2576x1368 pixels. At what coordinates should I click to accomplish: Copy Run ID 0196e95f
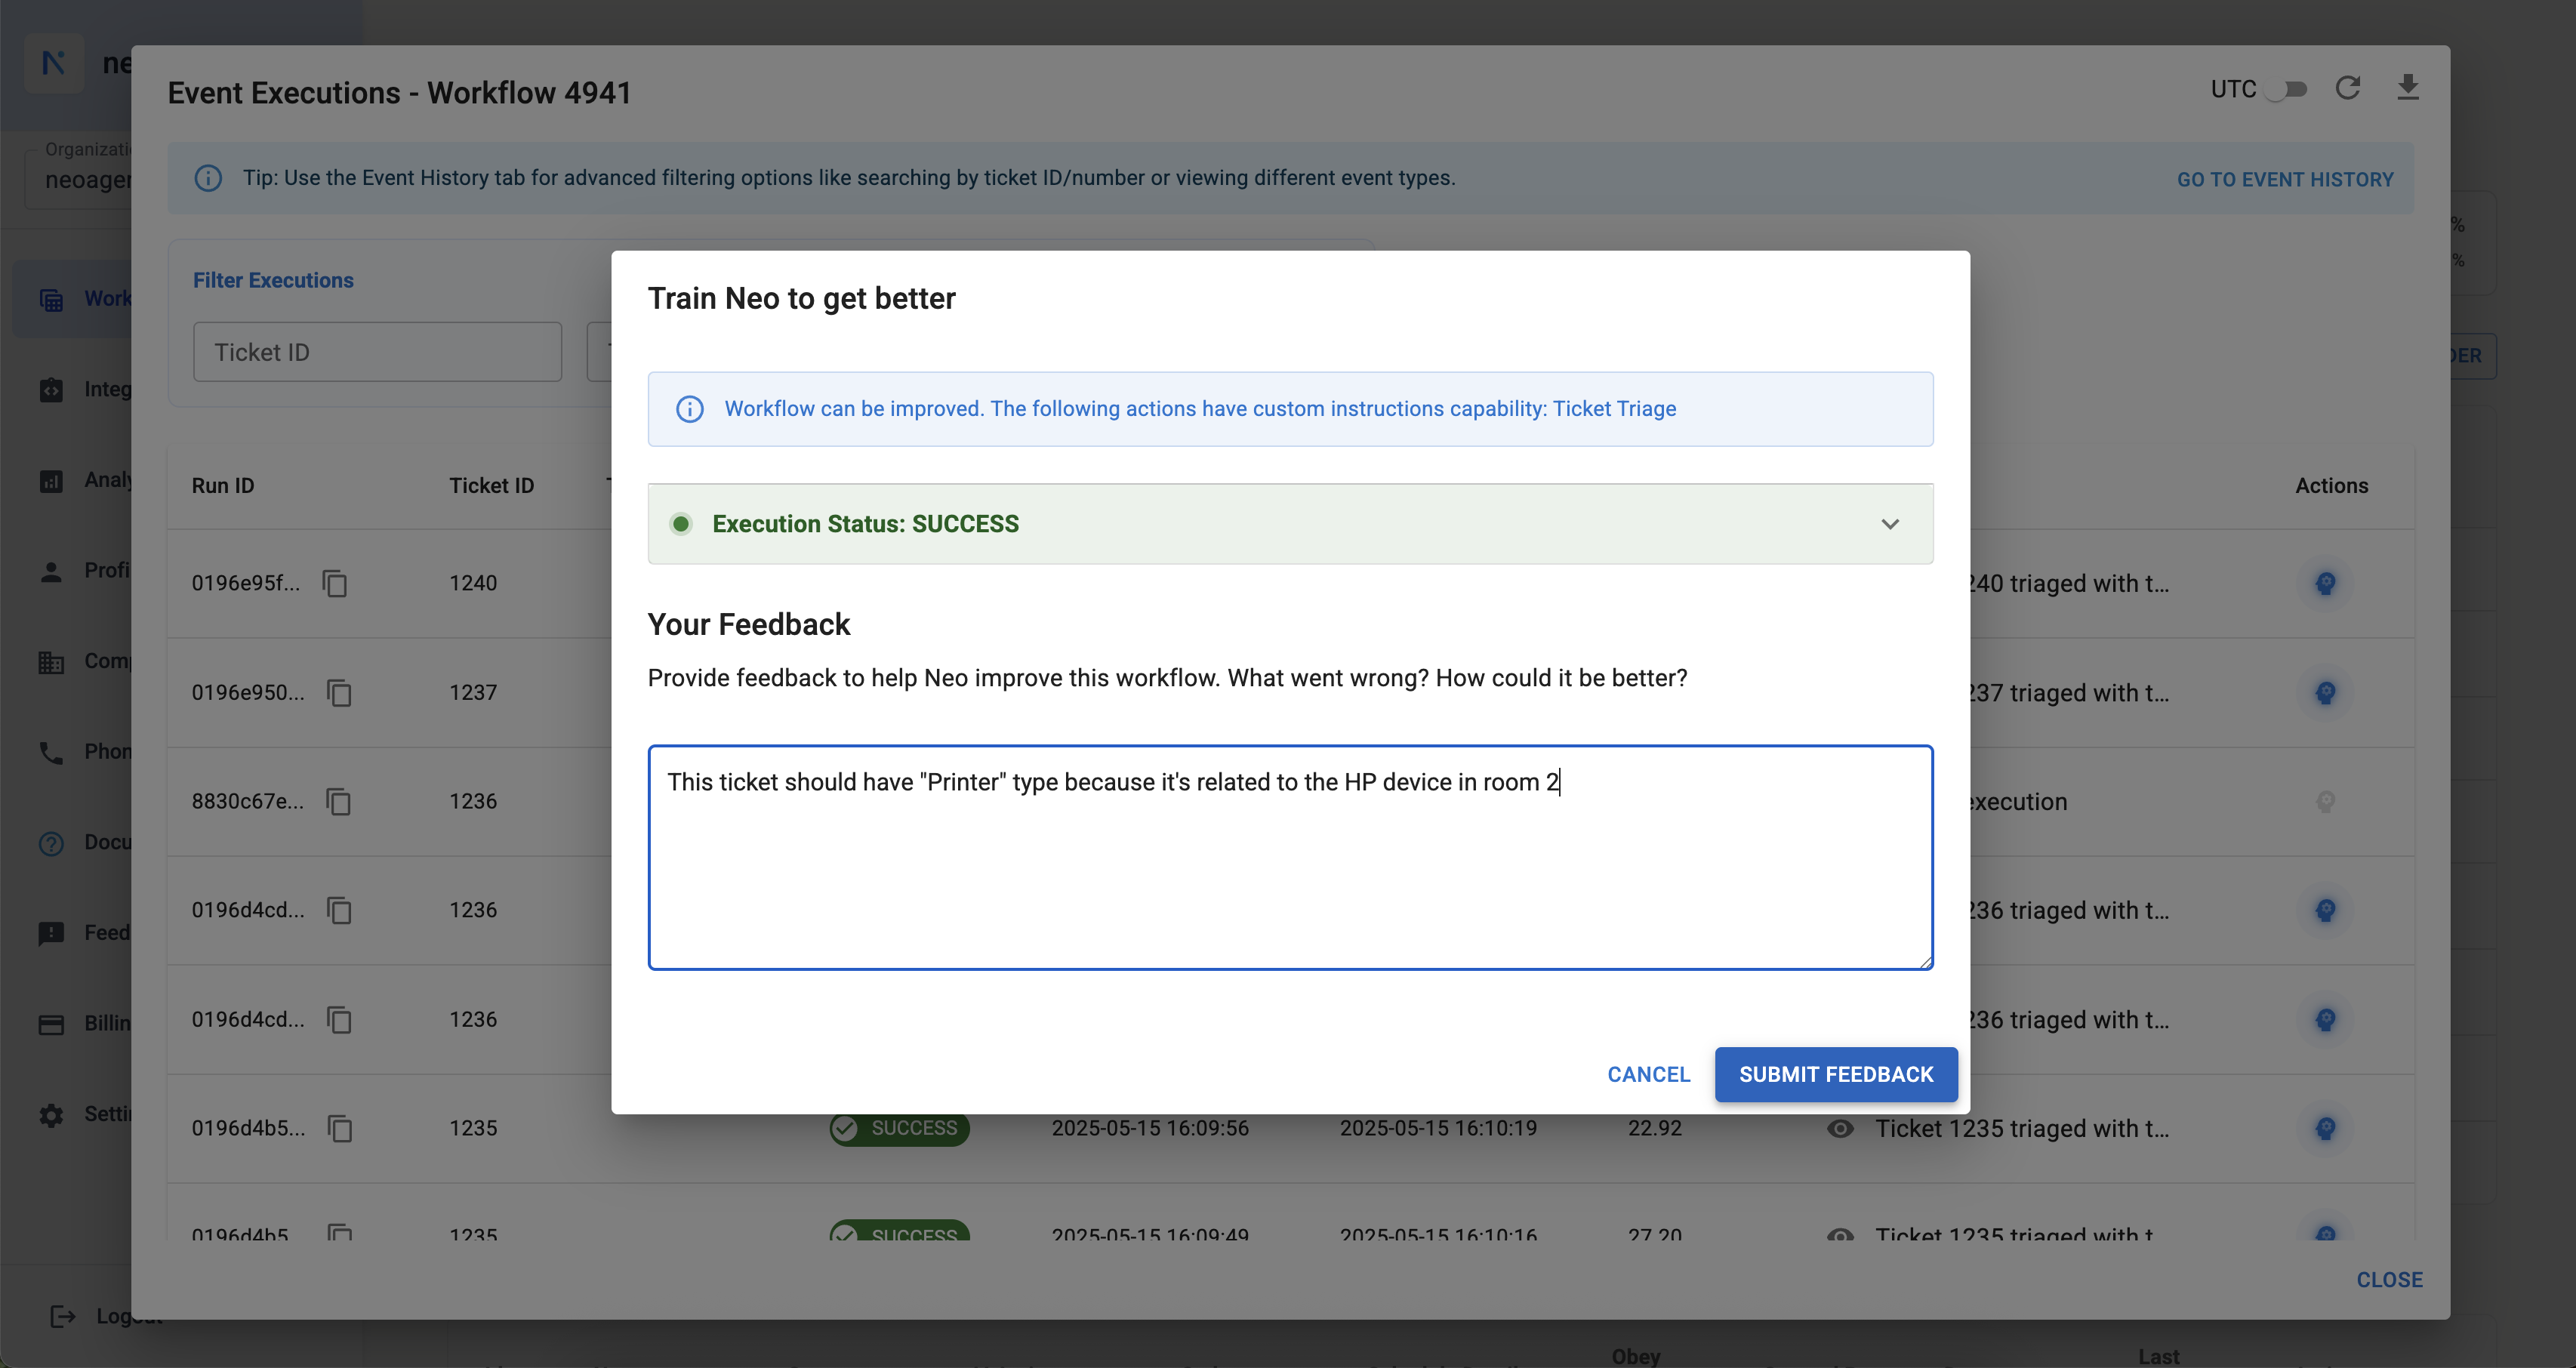335,583
